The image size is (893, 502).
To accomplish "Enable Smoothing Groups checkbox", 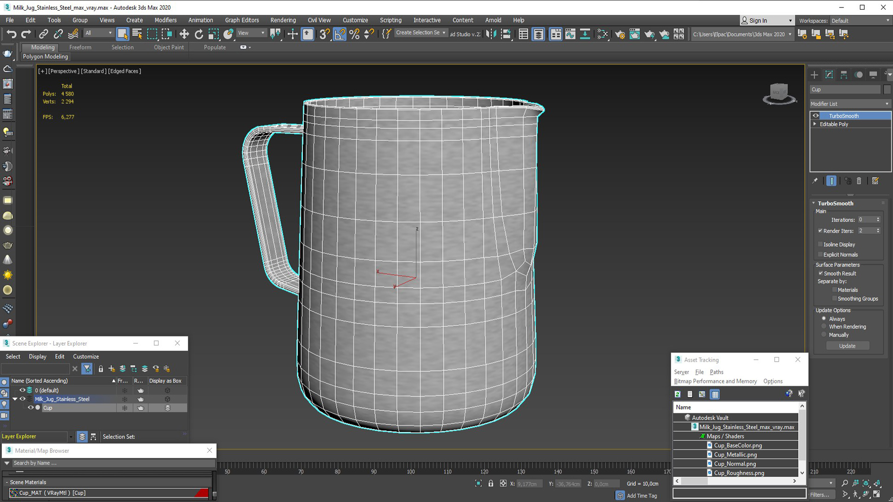I will click(835, 298).
